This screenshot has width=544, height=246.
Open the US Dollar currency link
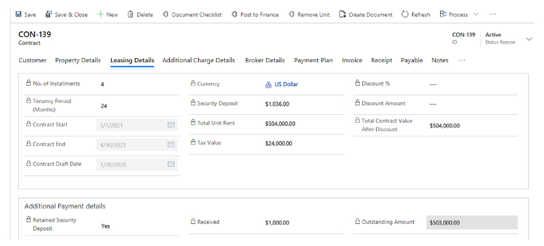[286, 84]
